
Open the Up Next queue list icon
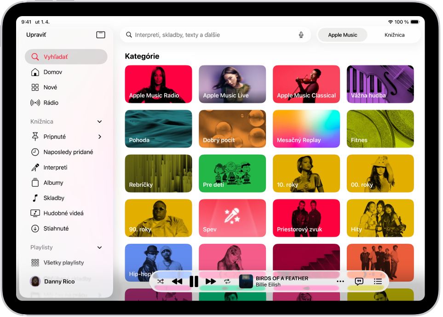378,282
